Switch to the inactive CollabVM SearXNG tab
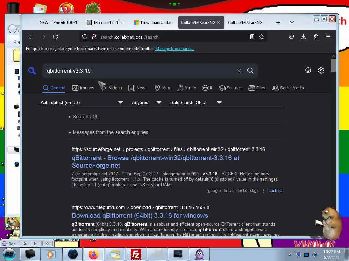The image size is (349, 261). click(x=245, y=23)
